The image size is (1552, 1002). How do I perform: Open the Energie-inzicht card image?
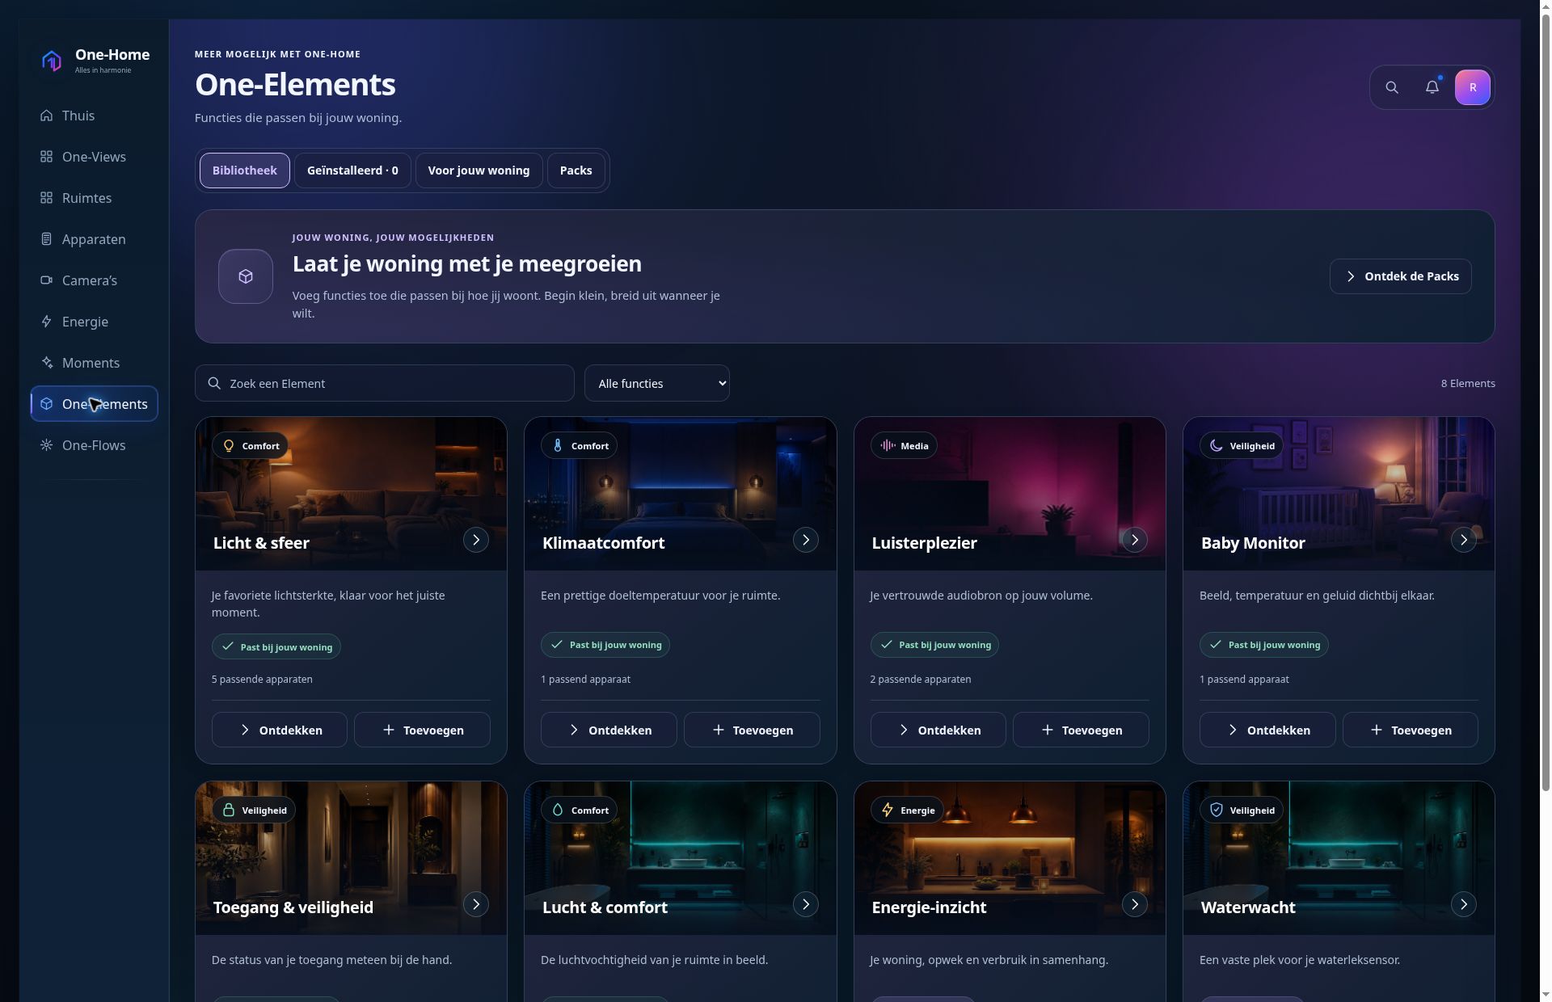(1010, 858)
